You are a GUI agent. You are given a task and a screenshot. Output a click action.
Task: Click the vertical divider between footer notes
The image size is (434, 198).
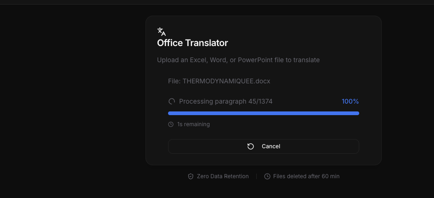257,176
